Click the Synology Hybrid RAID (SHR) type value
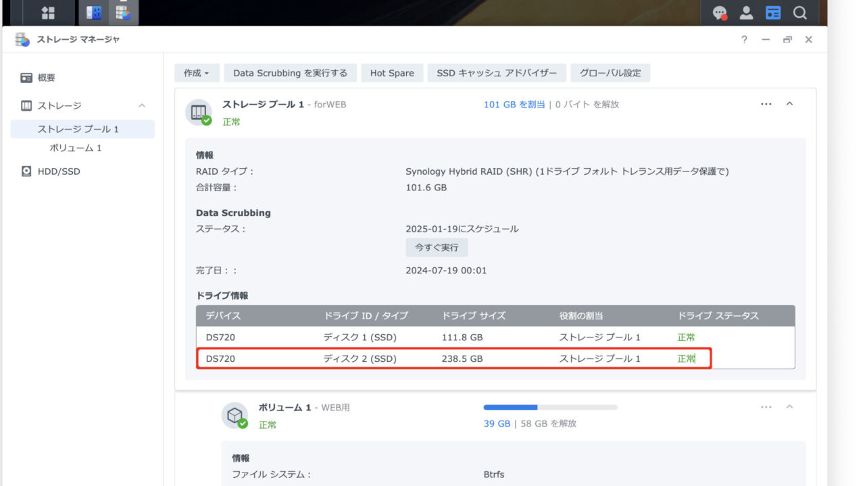This screenshot has height=486, width=865. coord(567,171)
